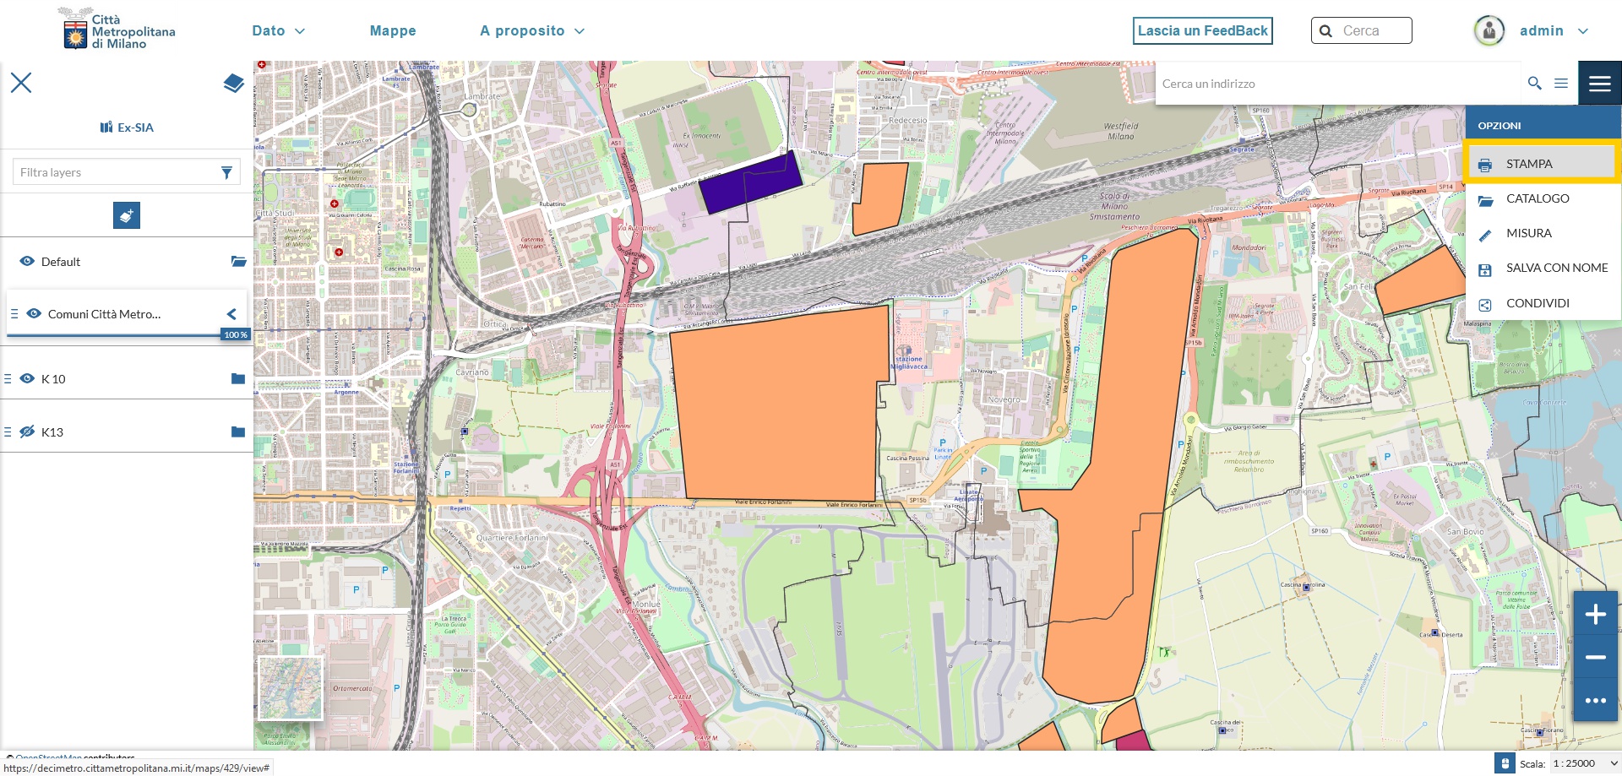The width and height of the screenshot is (1622, 776).
Task: Open the hamburger options menu
Action: [1599, 84]
